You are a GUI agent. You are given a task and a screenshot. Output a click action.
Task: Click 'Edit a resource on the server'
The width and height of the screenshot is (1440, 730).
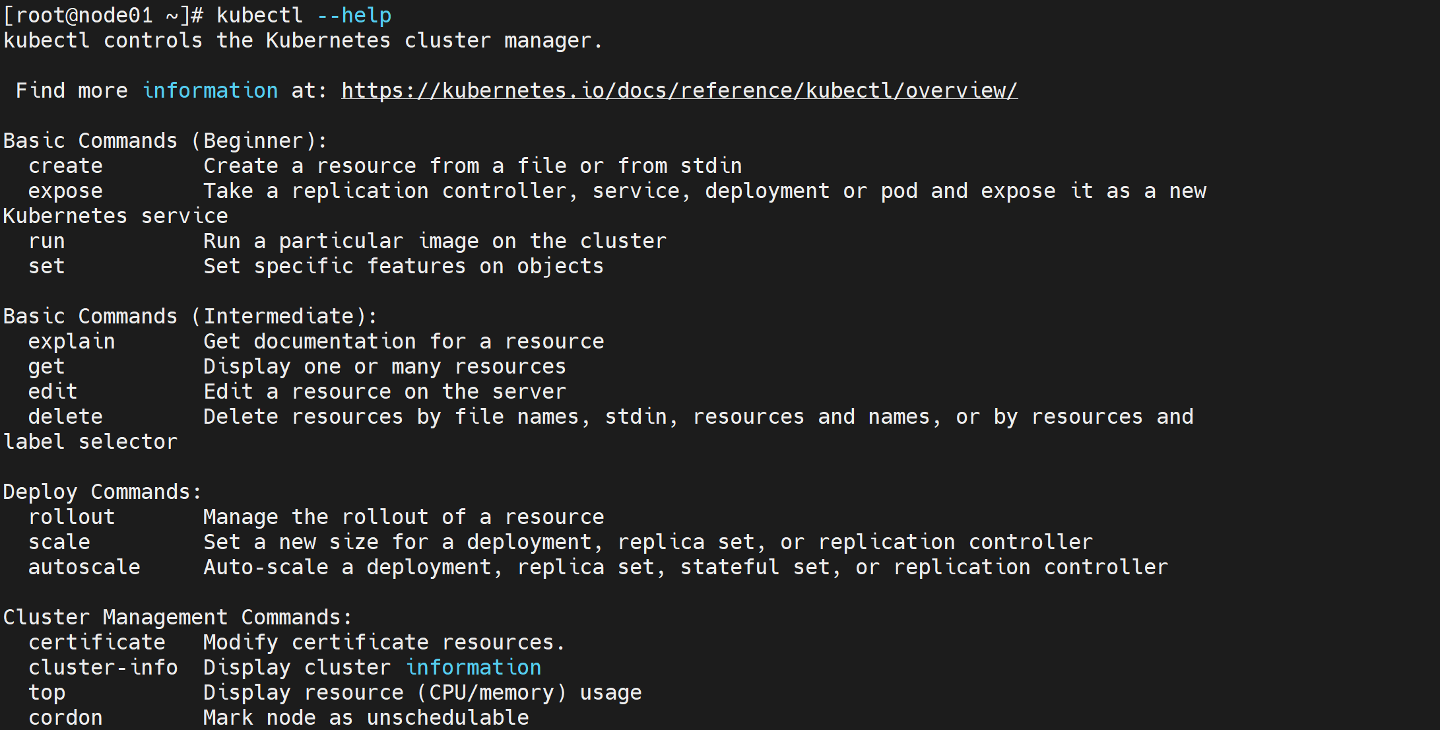pyautogui.click(x=385, y=391)
